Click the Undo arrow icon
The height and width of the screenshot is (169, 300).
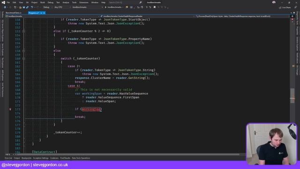point(32,8)
